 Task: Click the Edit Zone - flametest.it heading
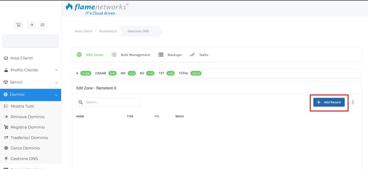[96, 88]
